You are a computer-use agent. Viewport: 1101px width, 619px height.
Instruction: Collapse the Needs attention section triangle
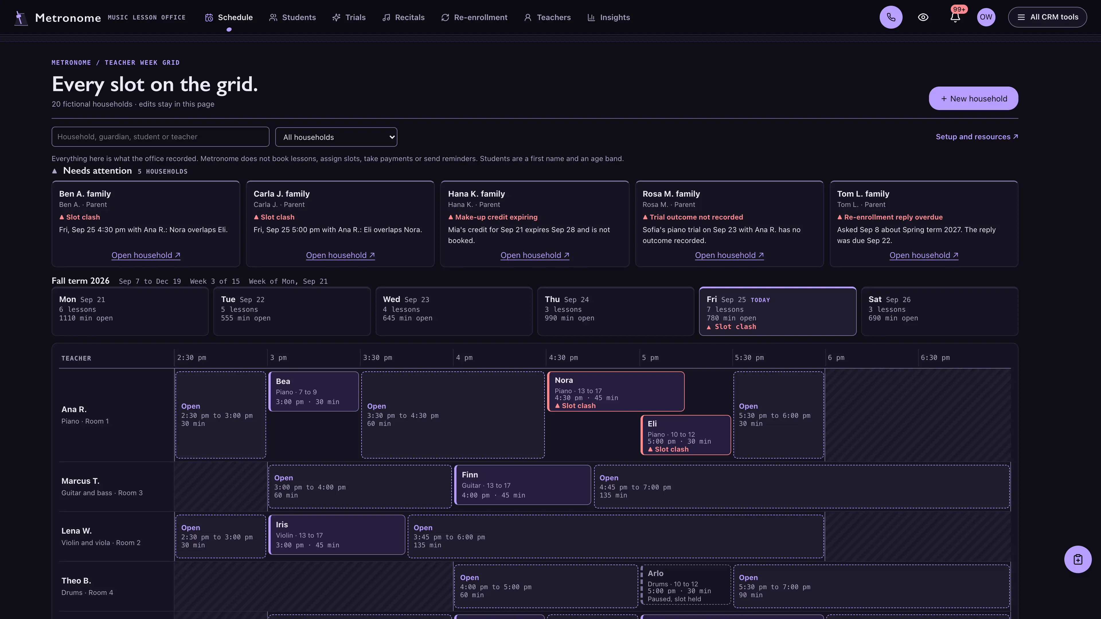click(54, 171)
